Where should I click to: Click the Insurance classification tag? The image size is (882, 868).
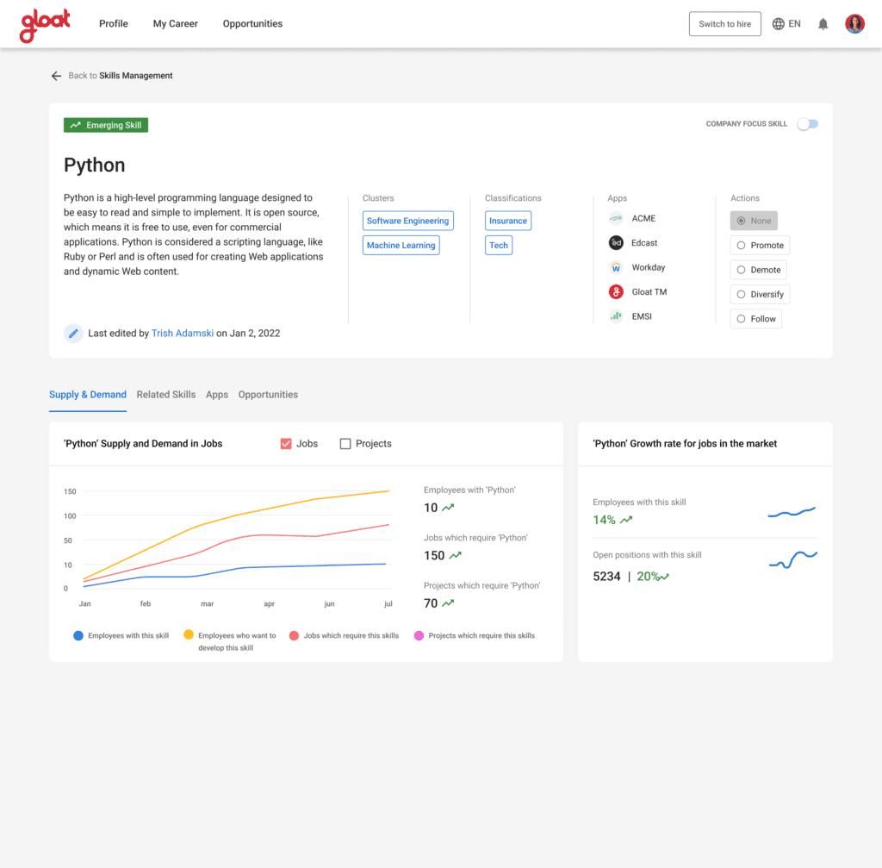508,221
